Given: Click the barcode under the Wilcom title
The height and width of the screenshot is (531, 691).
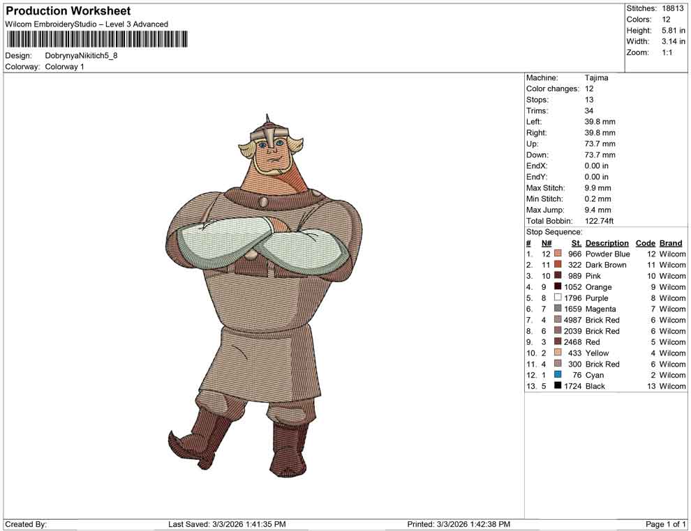Looking at the screenshot, I should click(x=96, y=39).
